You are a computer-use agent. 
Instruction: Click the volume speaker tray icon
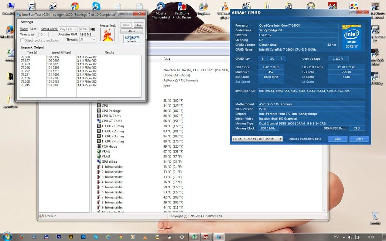[350, 237]
